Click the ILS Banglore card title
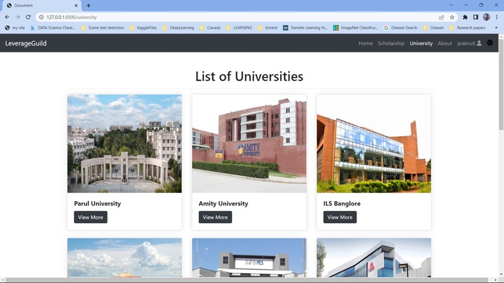 pos(341,203)
